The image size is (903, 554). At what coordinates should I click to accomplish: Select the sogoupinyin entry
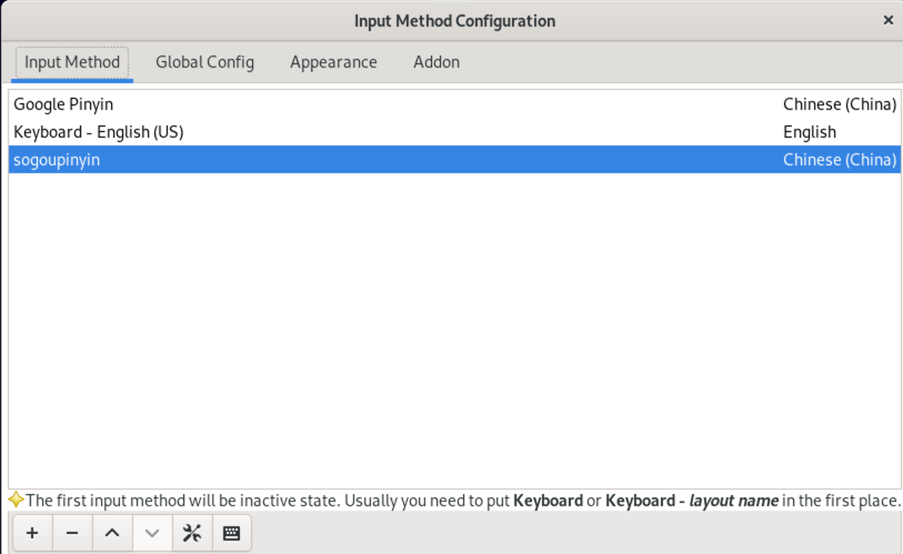(454, 159)
